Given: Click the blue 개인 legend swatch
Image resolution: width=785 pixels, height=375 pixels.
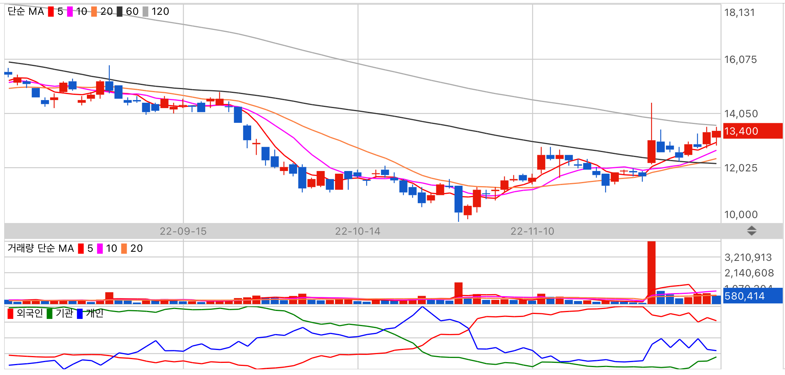Looking at the screenshot, I should tap(80, 314).
